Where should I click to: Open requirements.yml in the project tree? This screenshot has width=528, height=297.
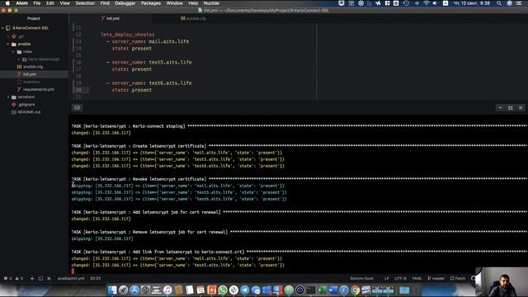coord(38,89)
